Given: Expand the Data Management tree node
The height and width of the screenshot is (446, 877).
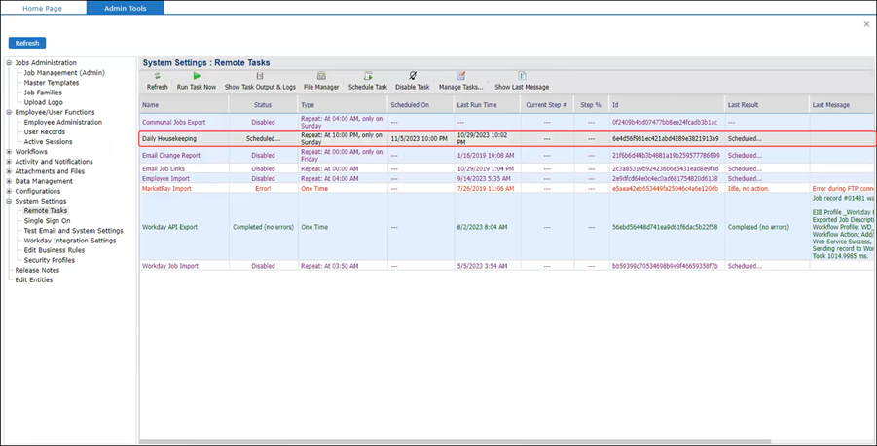Looking at the screenshot, I should [x=9, y=181].
